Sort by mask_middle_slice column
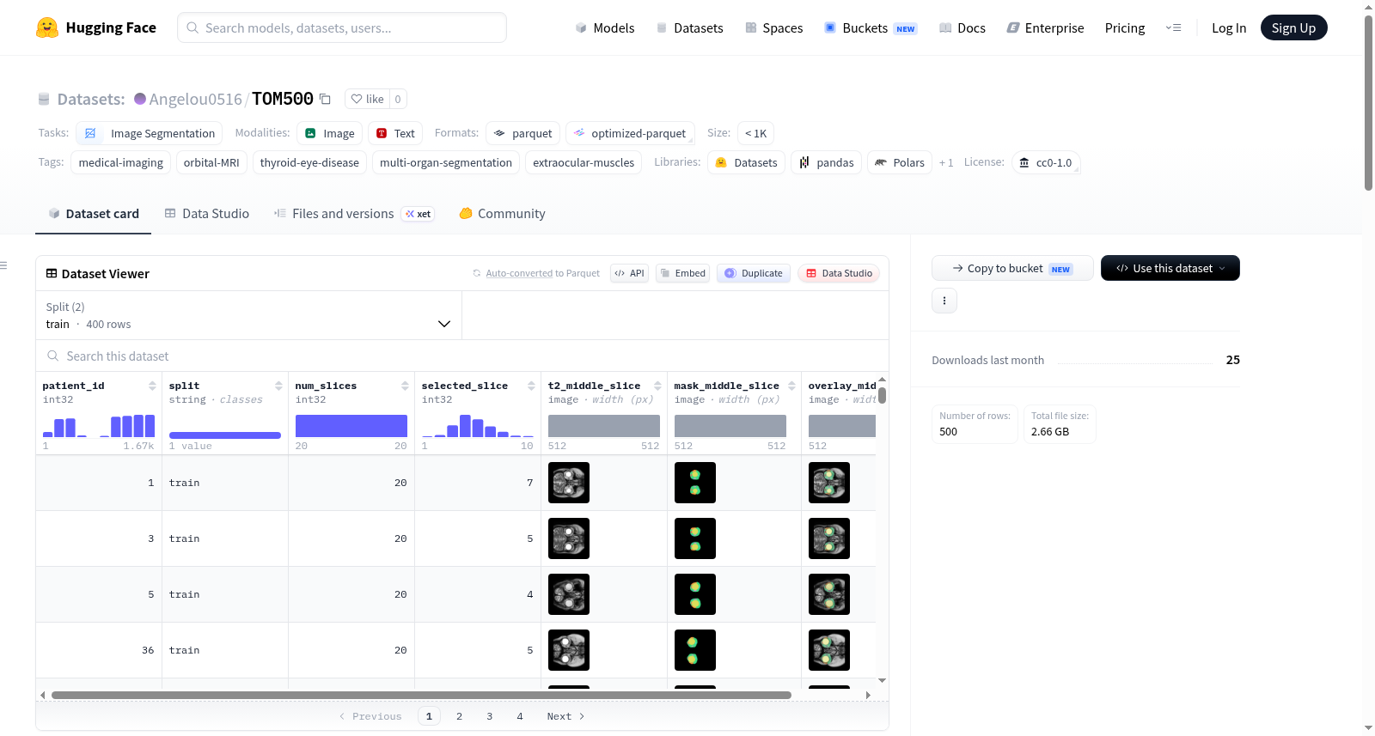Viewport: 1375px width, 736px height. (791, 386)
